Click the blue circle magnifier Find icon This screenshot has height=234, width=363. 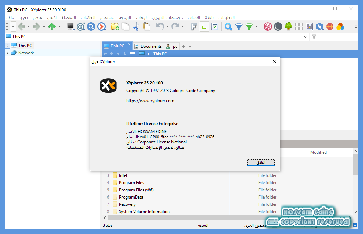pyautogui.click(x=91, y=26)
